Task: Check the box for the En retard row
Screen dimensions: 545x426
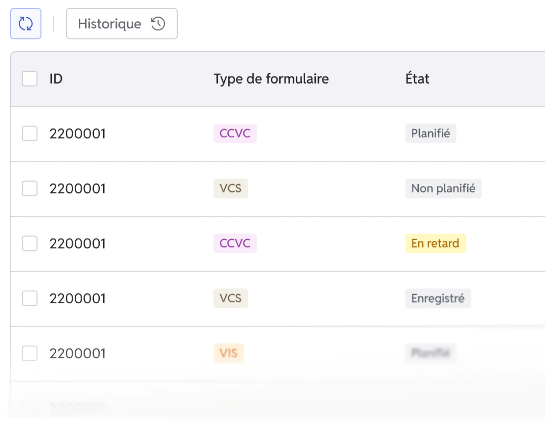Action: coord(30,243)
